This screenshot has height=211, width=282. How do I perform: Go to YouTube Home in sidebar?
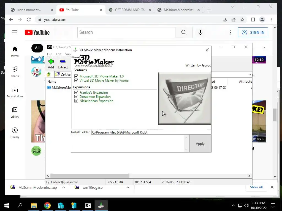pyautogui.click(x=15, y=52)
